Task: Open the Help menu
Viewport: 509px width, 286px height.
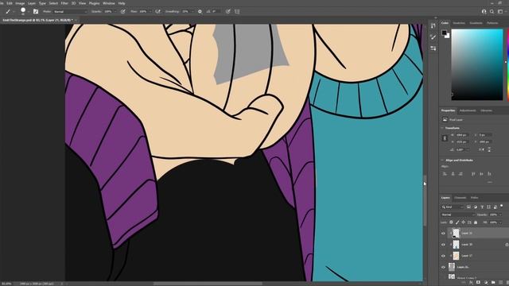Action: pos(122,3)
